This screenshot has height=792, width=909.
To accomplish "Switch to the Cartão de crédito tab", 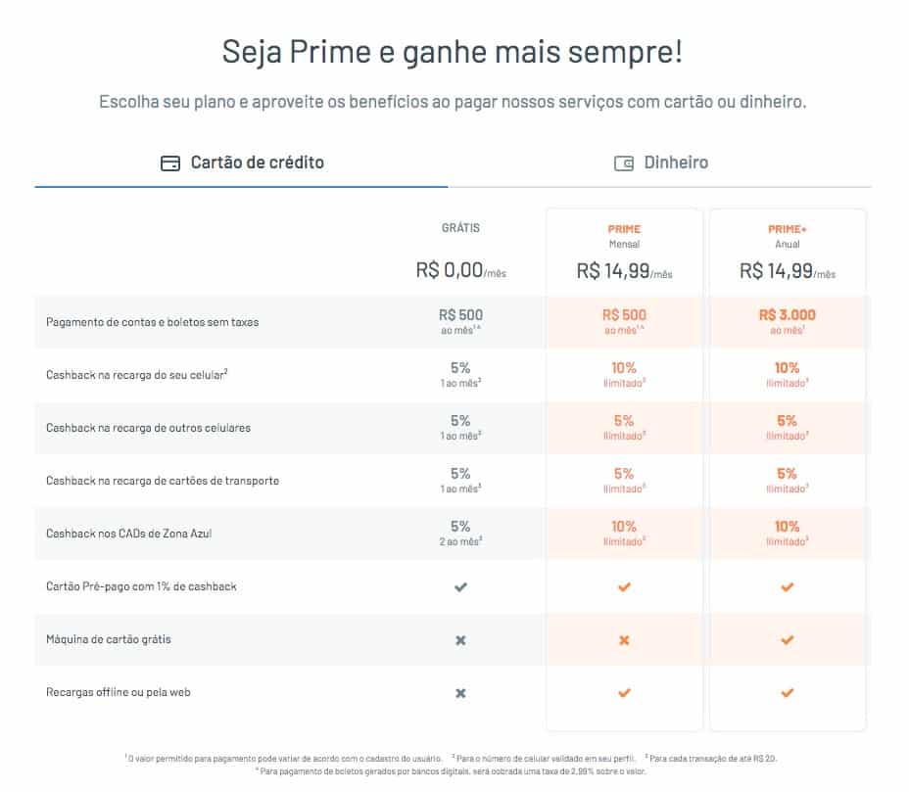I will point(242,163).
